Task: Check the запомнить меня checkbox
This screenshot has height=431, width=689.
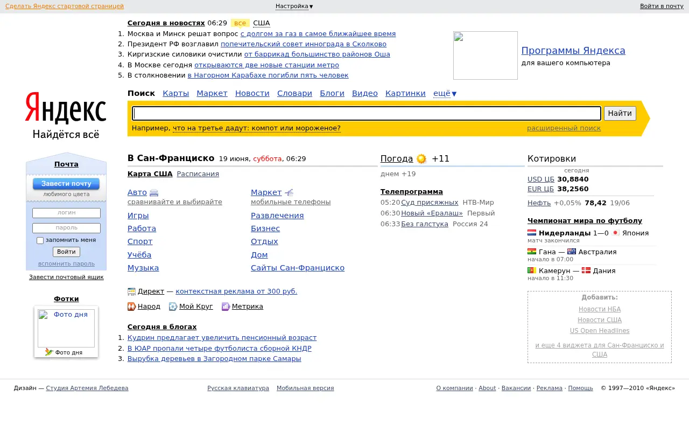Action: click(x=40, y=240)
